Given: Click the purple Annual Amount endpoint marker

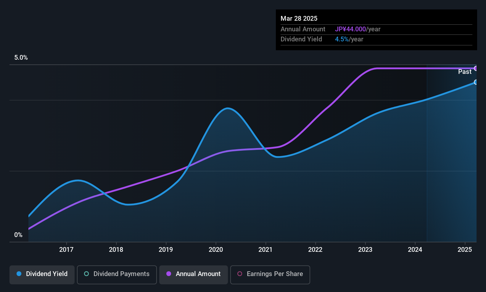Looking at the screenshot, I should 476,68.
